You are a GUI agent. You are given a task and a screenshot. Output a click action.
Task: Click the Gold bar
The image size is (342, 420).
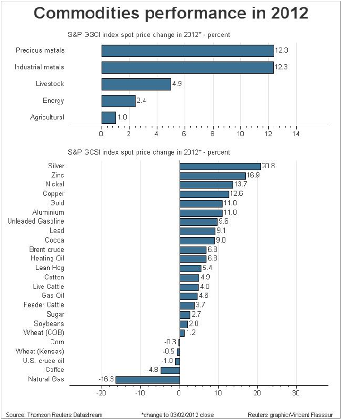[x=201, y=203]
